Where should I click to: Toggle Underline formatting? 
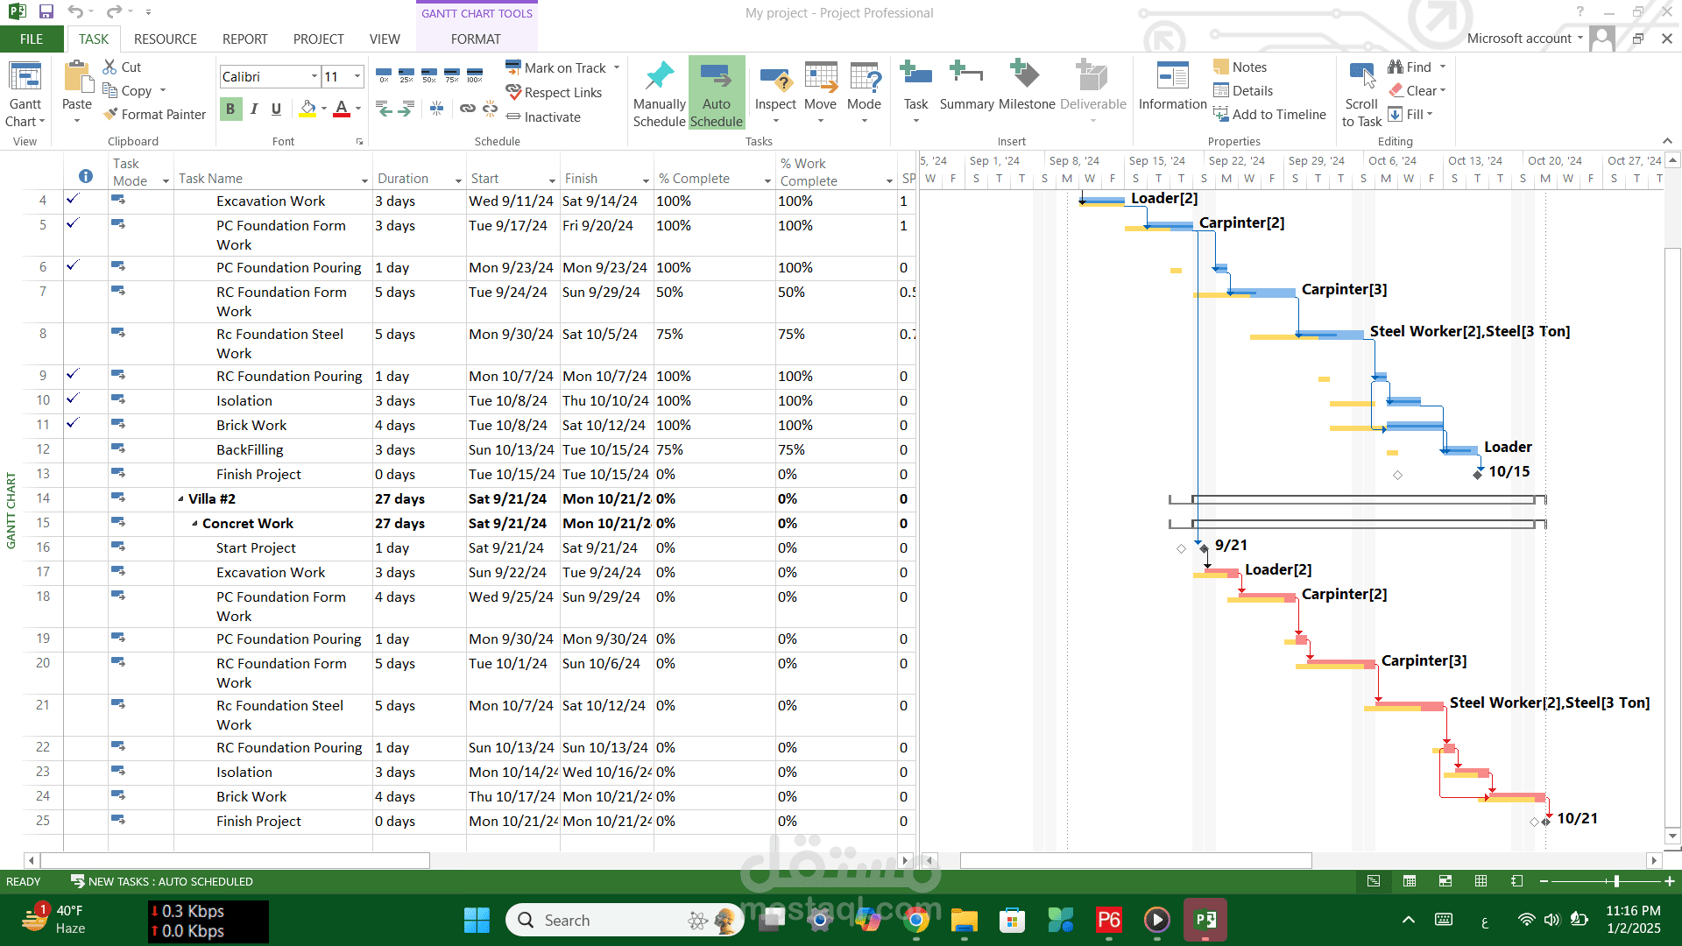coord(276,109)
